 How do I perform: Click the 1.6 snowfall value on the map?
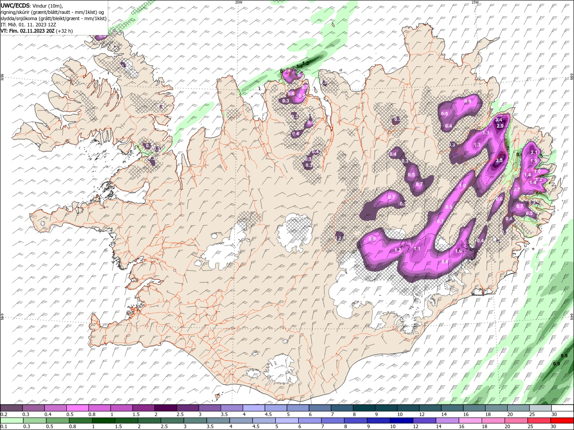coord(458,251)
